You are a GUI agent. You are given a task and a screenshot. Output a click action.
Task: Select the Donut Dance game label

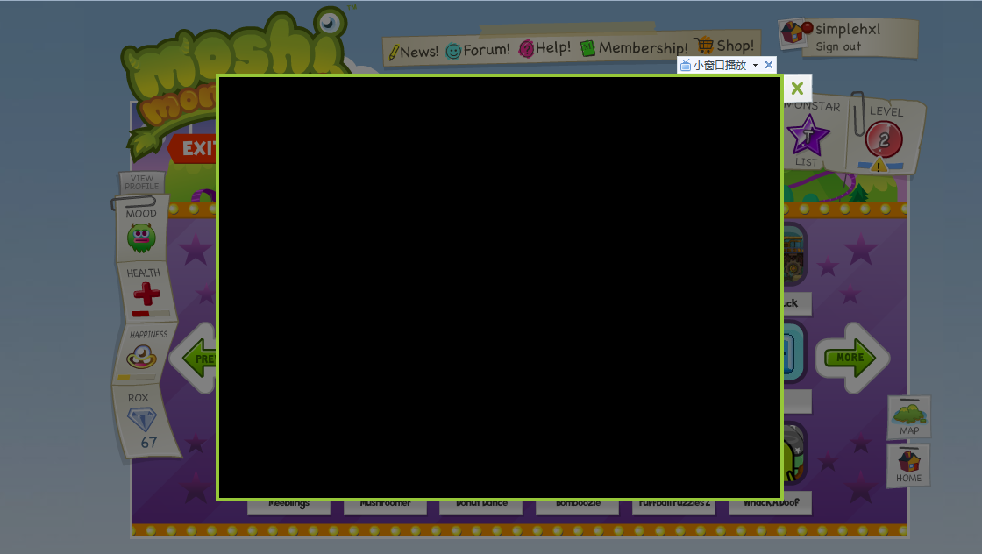pos(481,506)
